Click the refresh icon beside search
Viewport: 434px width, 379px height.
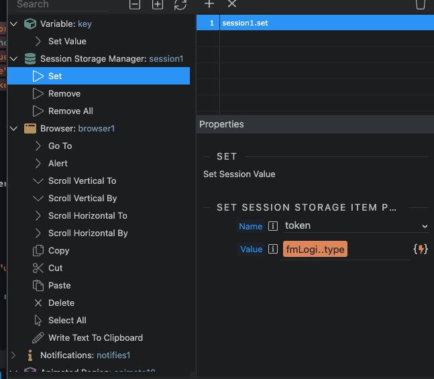click(180, 4)
